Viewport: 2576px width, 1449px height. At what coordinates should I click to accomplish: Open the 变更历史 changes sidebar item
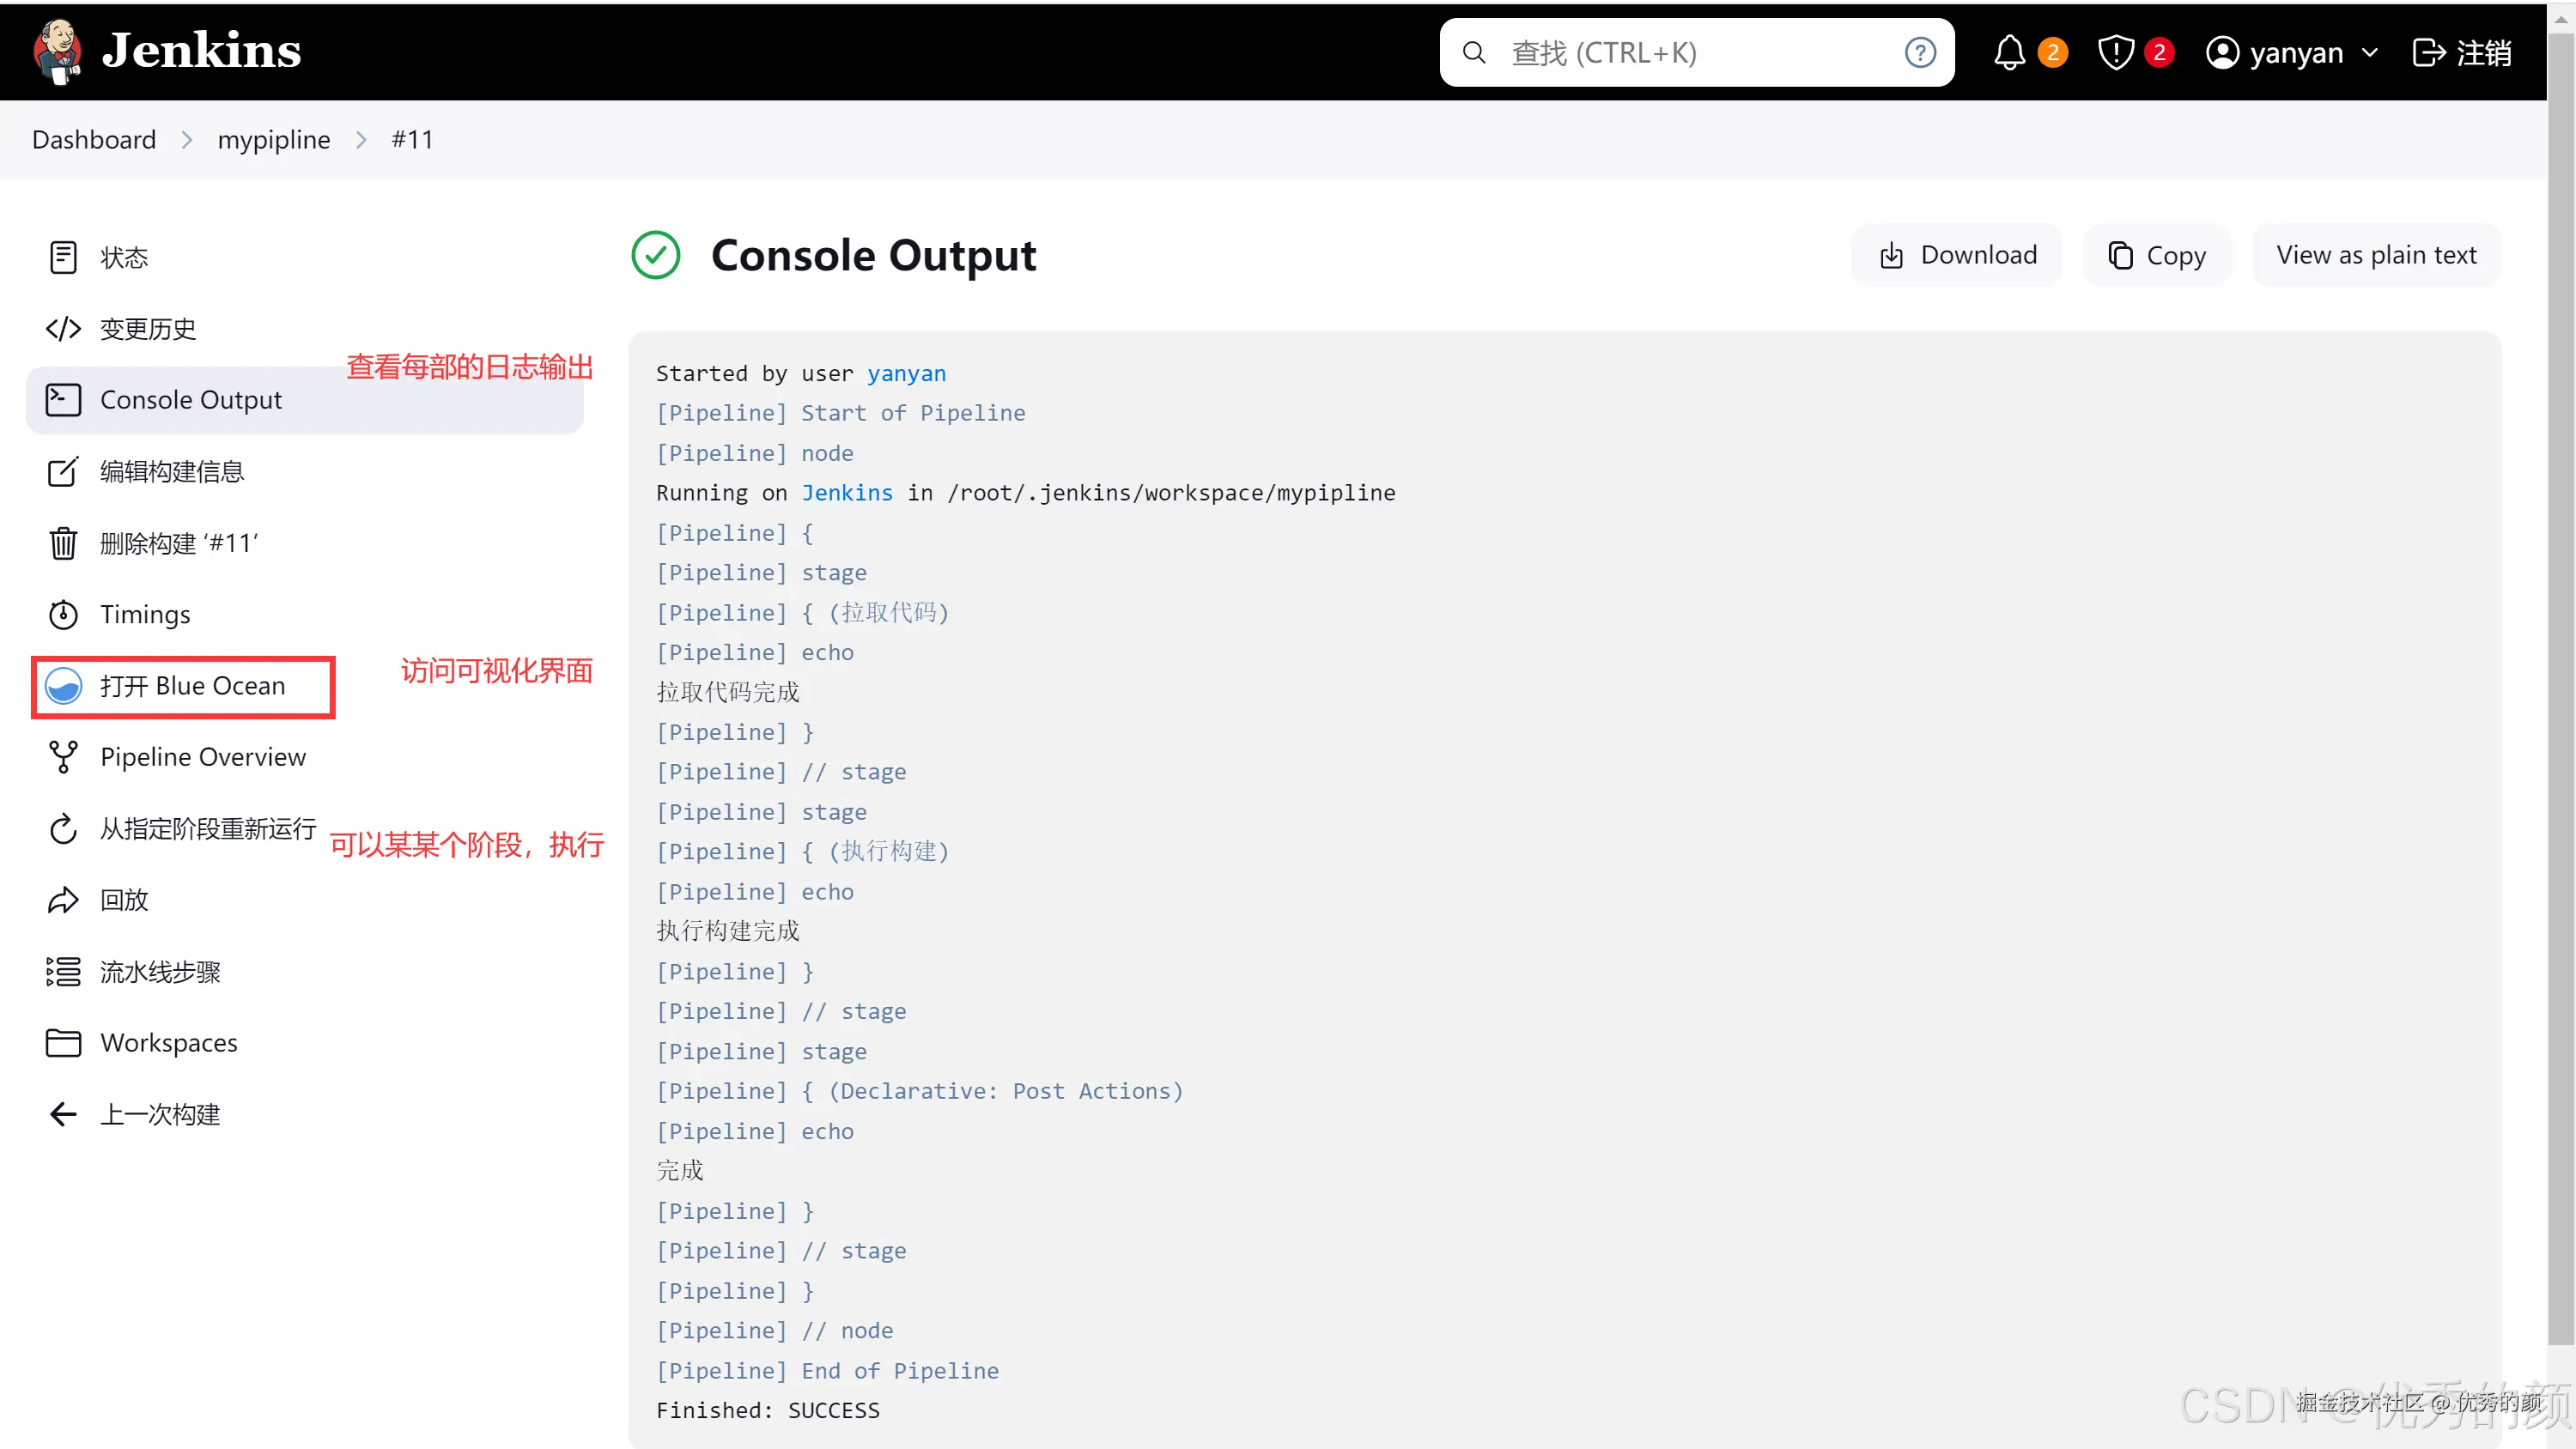[x=147, y=329]
